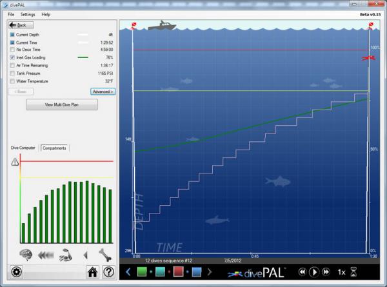387x287 pixels.
Task: Open settings with the gear icon
Action: (16, 272)
